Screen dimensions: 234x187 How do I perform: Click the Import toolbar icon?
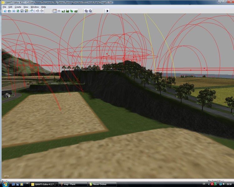coord(14,11)
